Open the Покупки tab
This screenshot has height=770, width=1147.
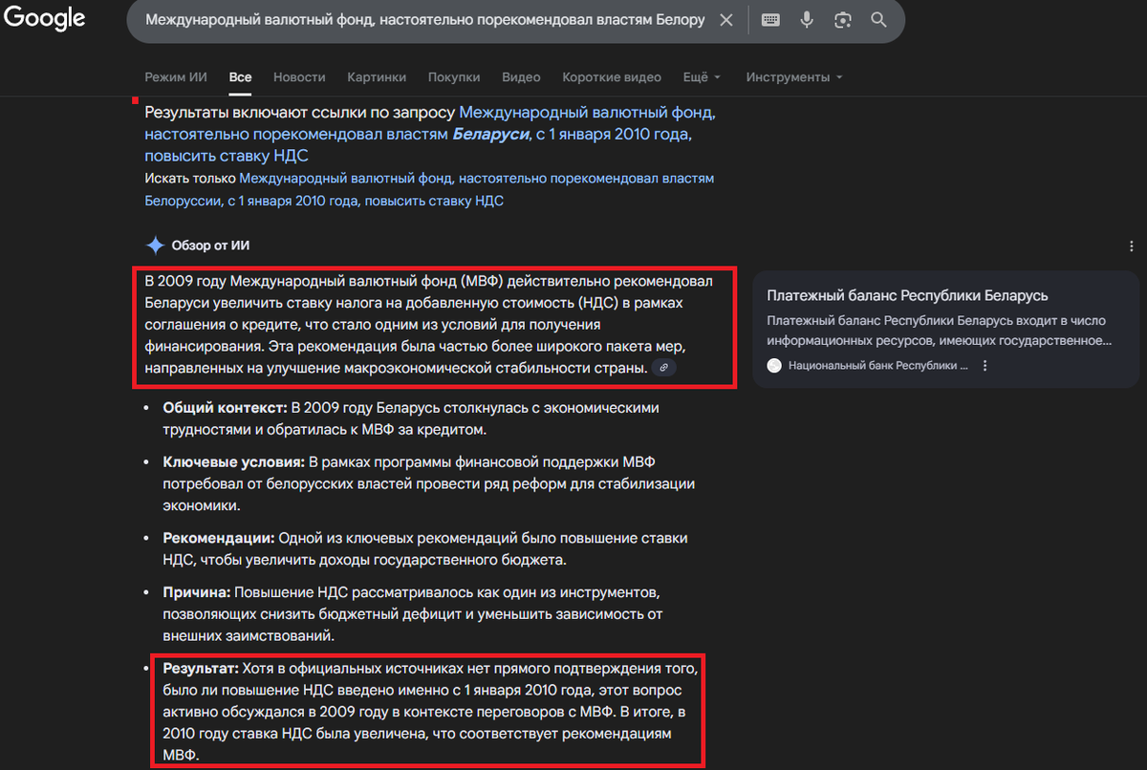(x=454, y=77)
